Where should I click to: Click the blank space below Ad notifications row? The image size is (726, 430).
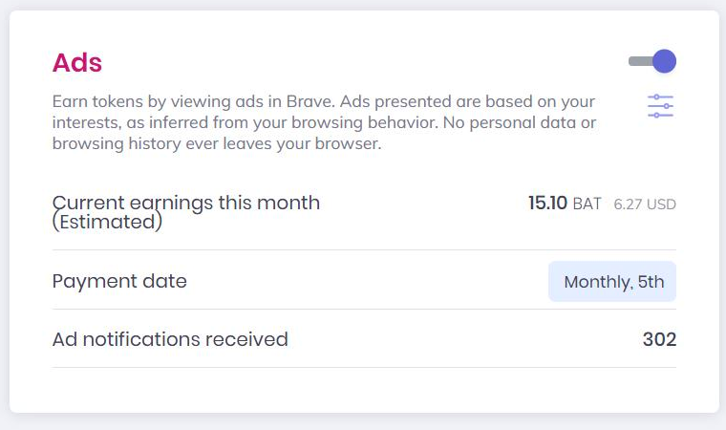pyautogui.click(x=364, y=389)
